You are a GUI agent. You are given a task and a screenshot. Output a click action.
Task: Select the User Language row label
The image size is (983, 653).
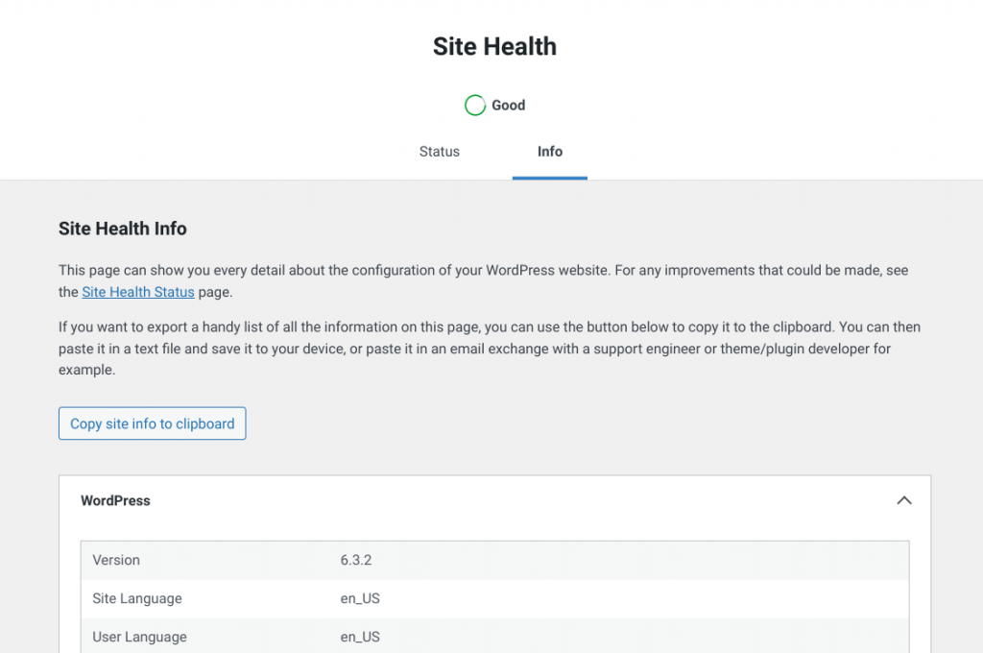[x=140, y=637]
